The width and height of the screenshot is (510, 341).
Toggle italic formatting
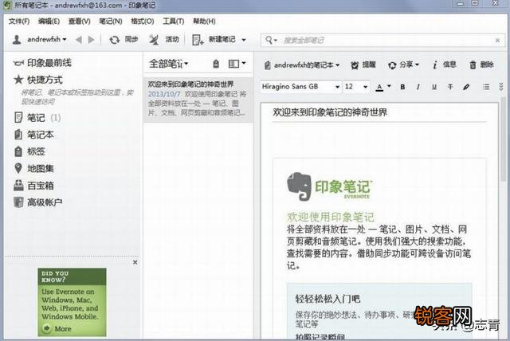tap(418, 87)
